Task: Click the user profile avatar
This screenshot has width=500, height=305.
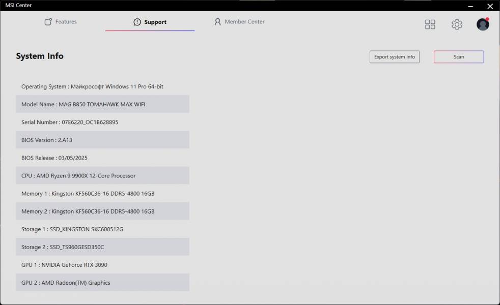Action: point(483,24)
